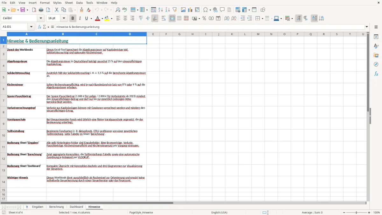The image size is (382, 215).
Task: Open sidebar Gallery panel icon
Action: pos(376,55)
